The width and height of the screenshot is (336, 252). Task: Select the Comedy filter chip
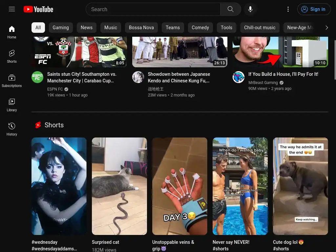(200, 28)
